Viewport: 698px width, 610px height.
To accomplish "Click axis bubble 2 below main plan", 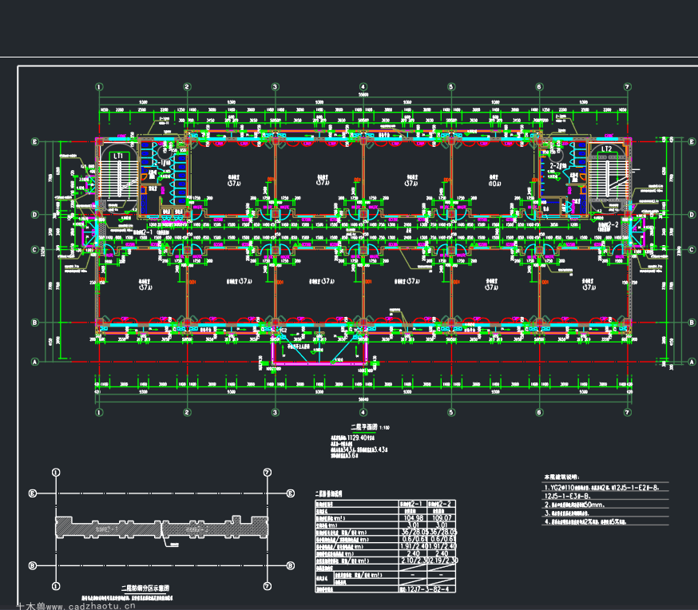I will 187,413.
